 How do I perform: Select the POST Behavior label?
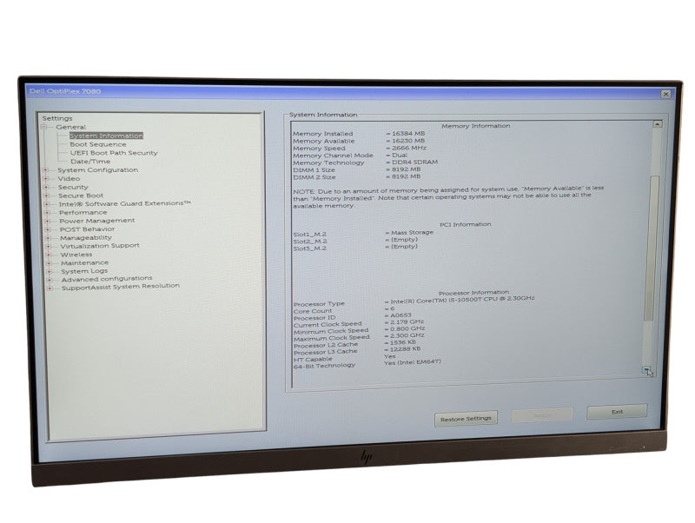pos(87,229)
